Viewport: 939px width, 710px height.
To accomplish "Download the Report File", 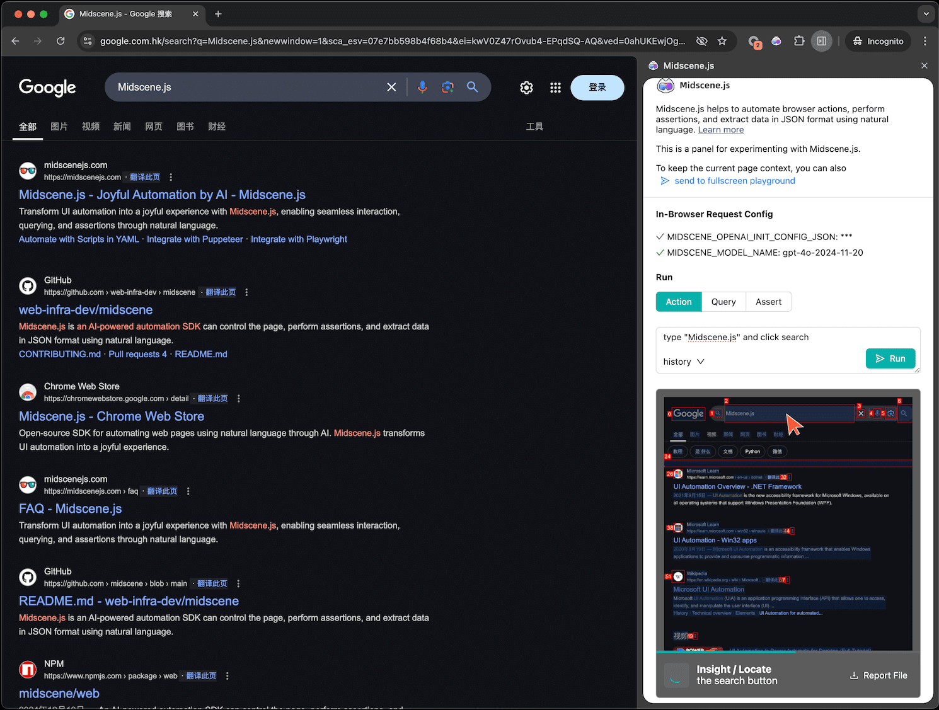I will pyautogui.click(x=879, y=675).
